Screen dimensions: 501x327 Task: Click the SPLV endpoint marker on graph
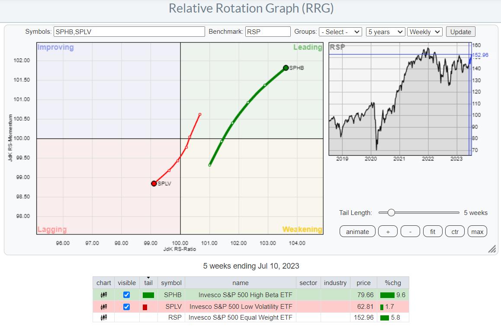point(154,183)
